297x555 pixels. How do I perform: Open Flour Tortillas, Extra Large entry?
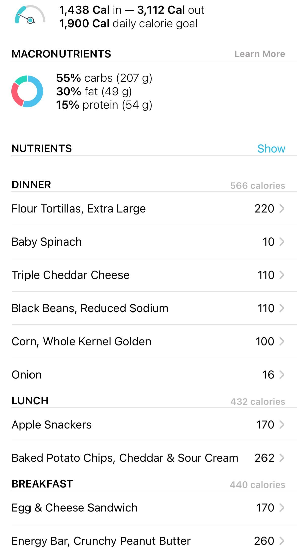[79, 209]
